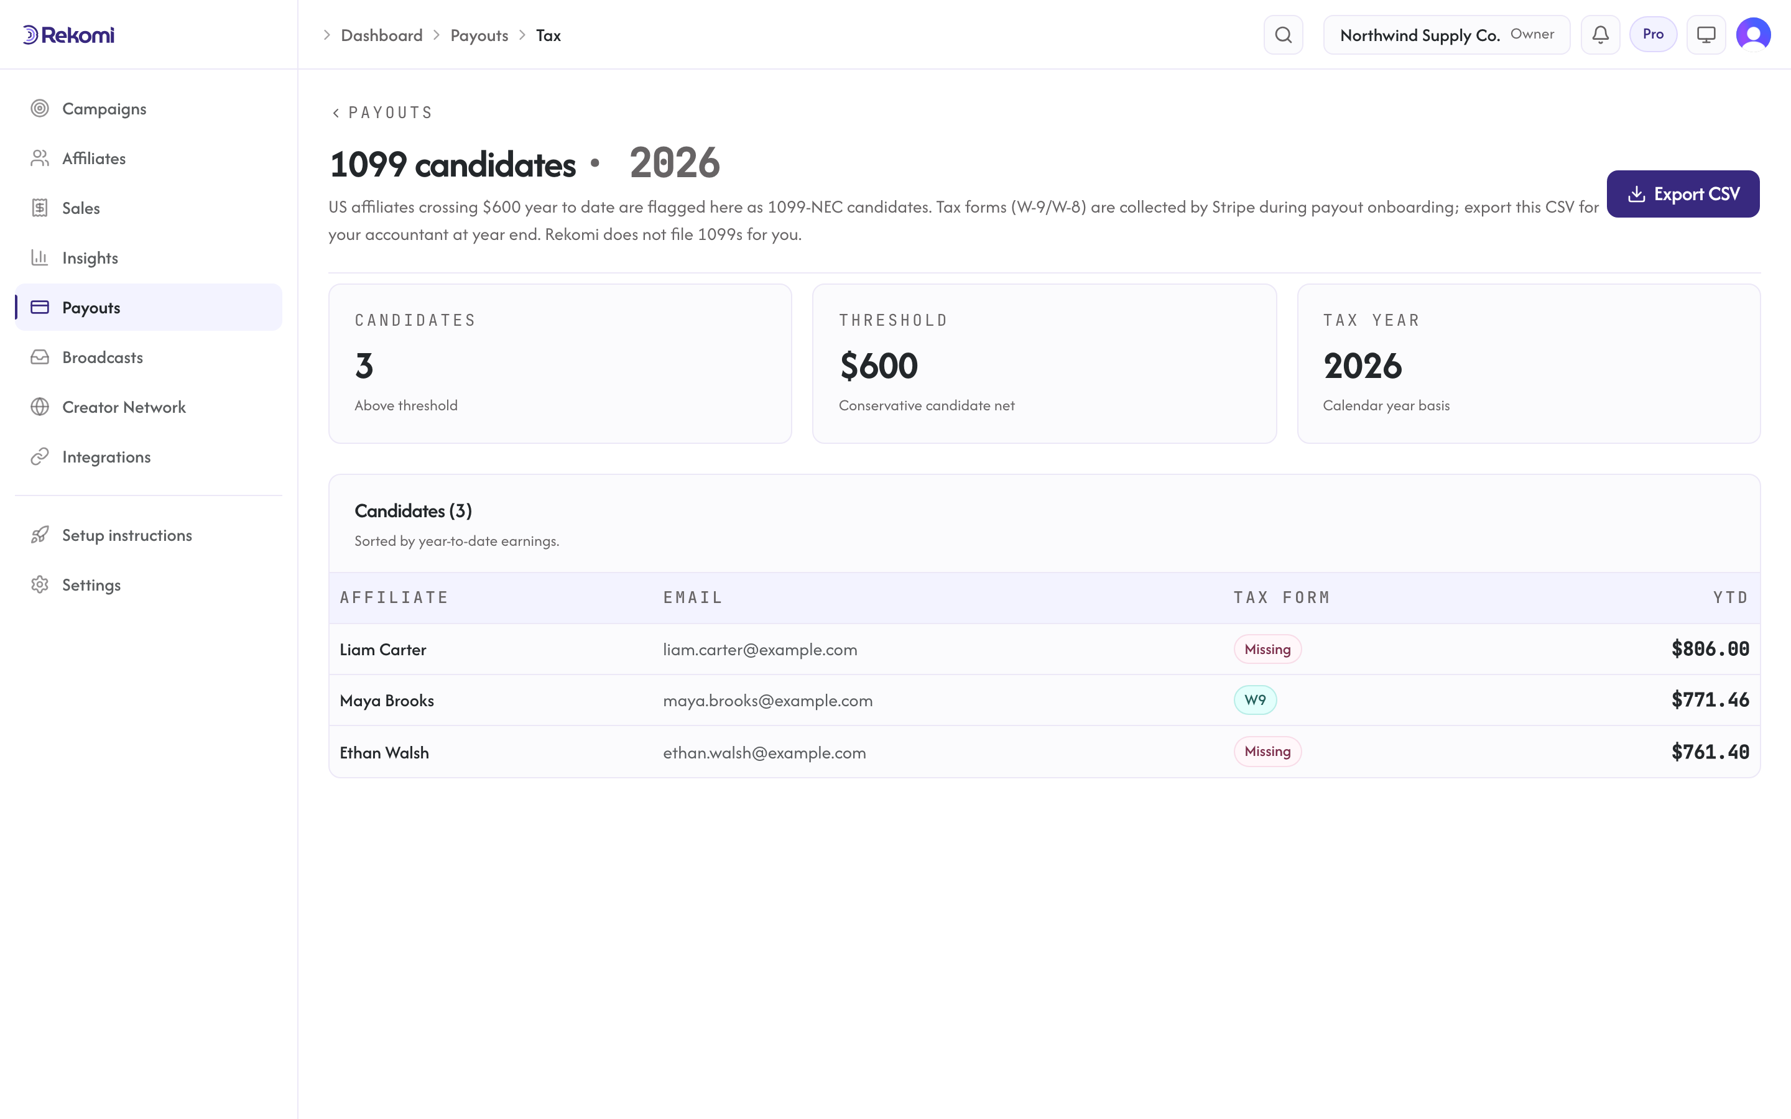1791x1119 pixels.
Task: Click the back chevron beside PAYOUTS
Action: (336, 113)
